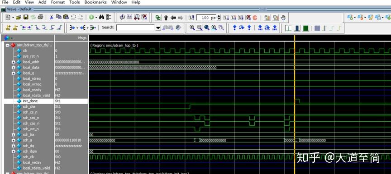
Task: Click the Insert Cursor icon
Action: 8,27
